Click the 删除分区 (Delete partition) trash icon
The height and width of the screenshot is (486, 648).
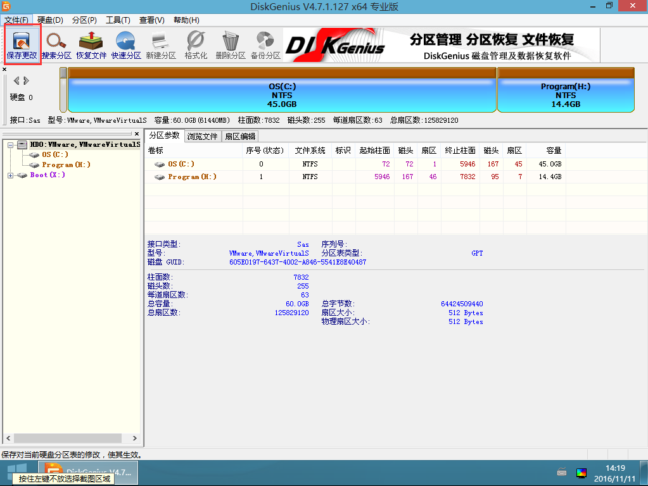(230, 44)
